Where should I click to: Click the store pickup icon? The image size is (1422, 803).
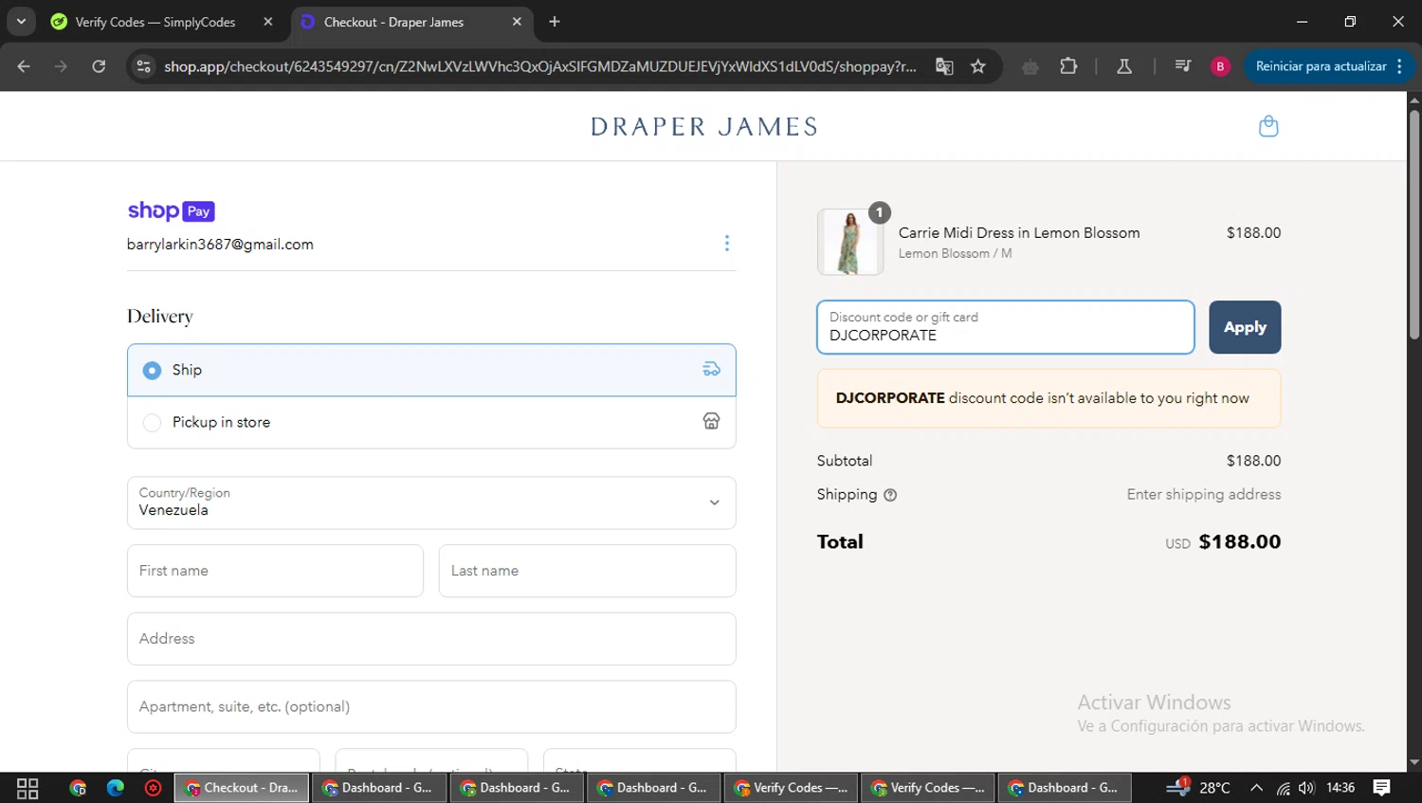(711, 422)
